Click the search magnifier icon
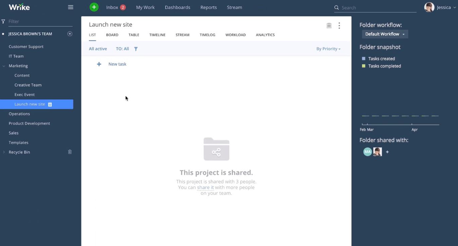This screenshot has height=246, width=458. [x=336, y=7]
